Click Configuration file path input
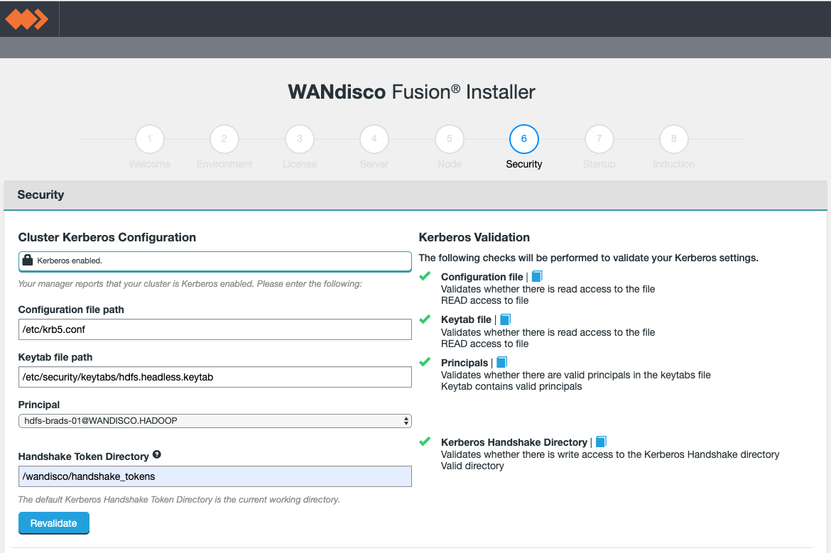Viewport: 831px width, 553px height. (214, 329)
